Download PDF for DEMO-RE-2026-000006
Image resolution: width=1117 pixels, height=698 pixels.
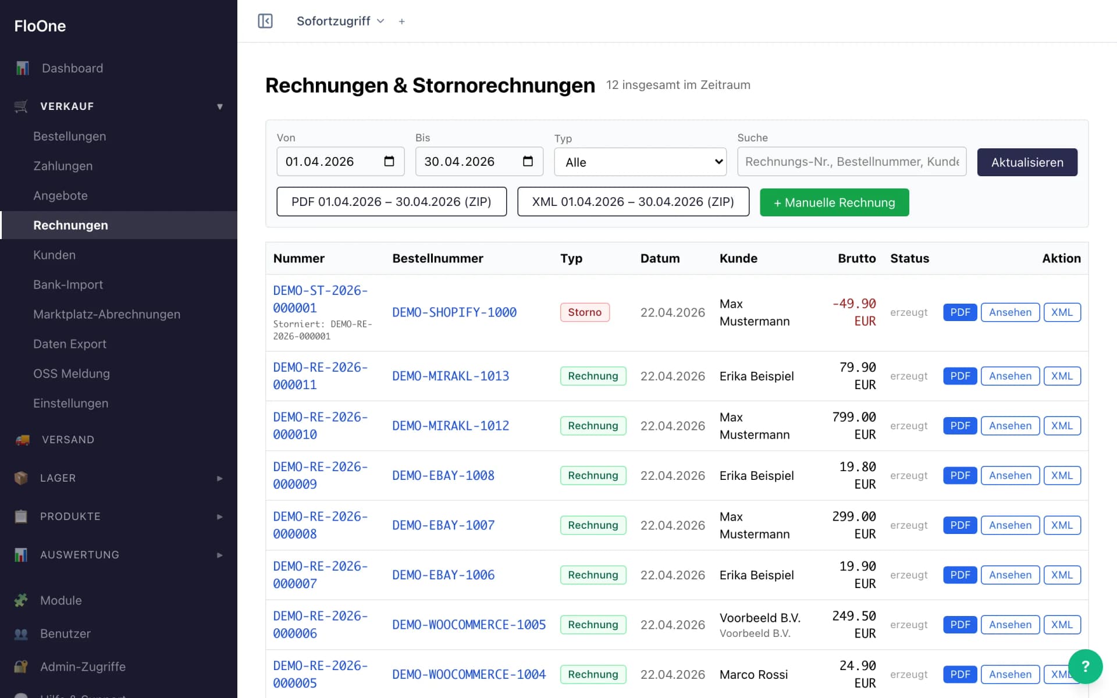[x=960, y=625]
